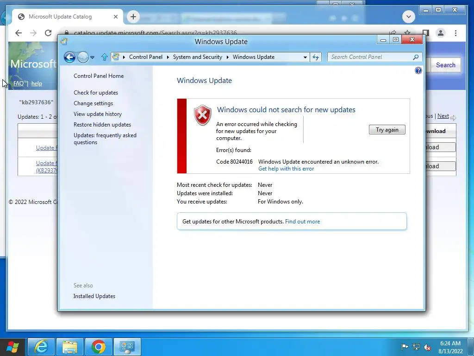
Task: Open the muted volume icon in system tray
Action: (427, 347)
